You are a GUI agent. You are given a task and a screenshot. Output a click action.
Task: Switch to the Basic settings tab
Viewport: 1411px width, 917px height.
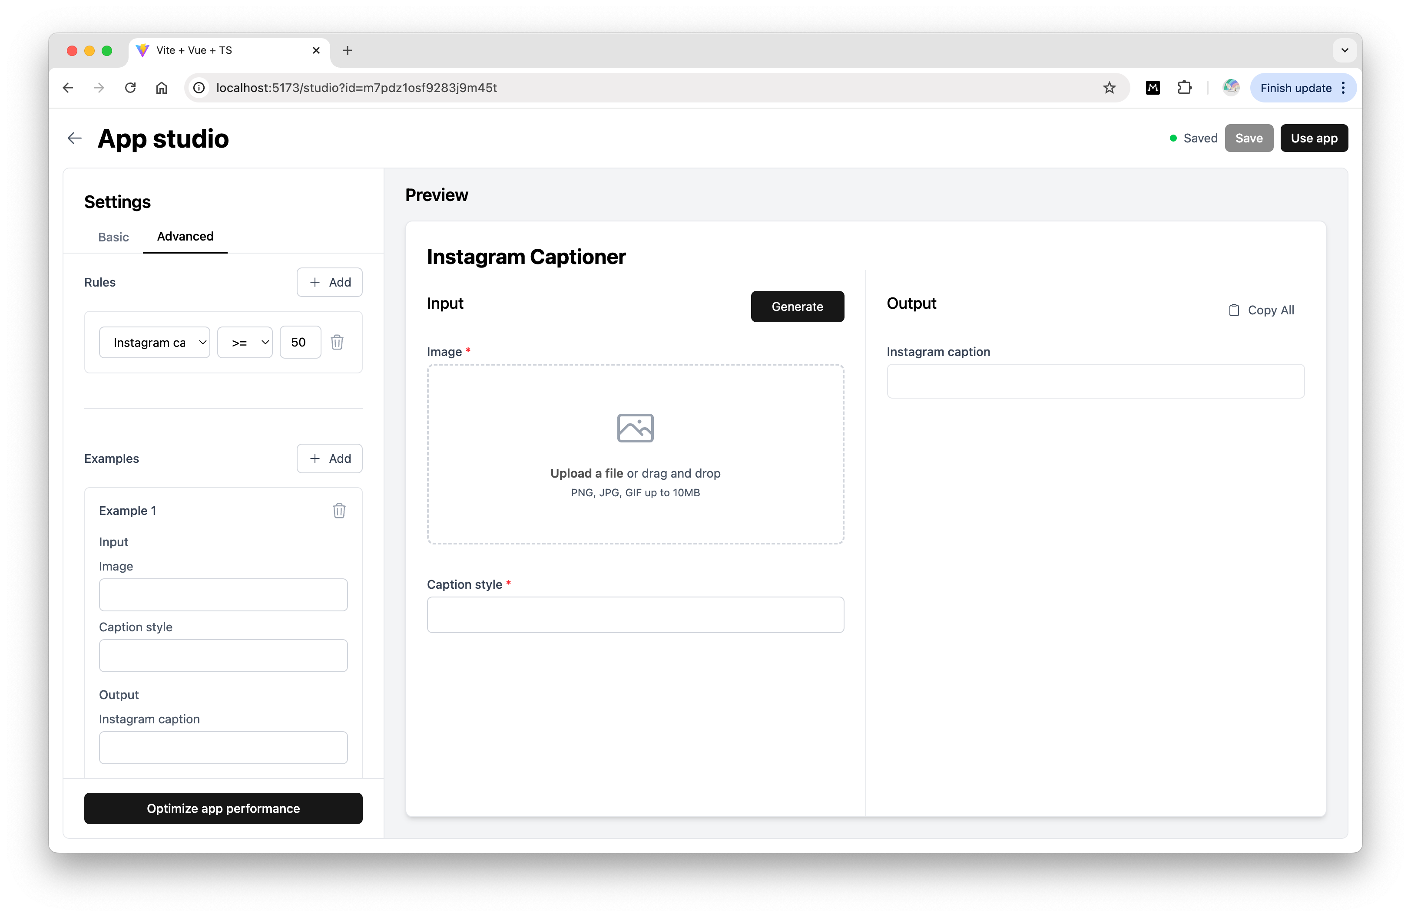point(113,237)
